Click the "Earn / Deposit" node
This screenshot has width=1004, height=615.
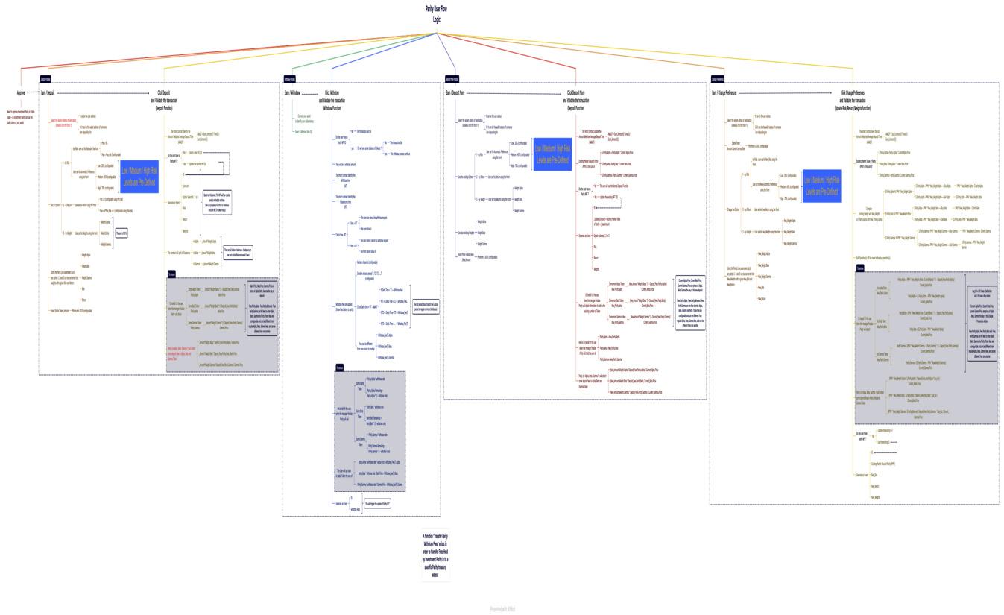pos(47,93)
